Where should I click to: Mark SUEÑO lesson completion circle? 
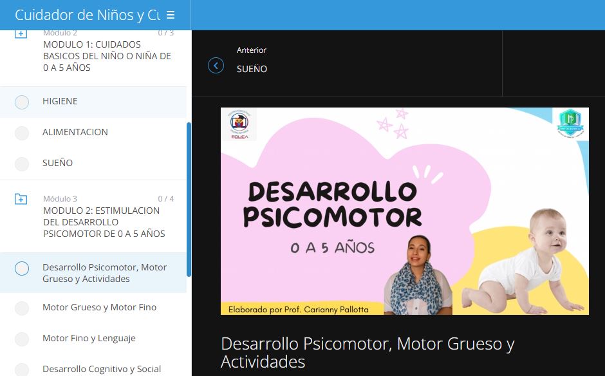[22, 164]
